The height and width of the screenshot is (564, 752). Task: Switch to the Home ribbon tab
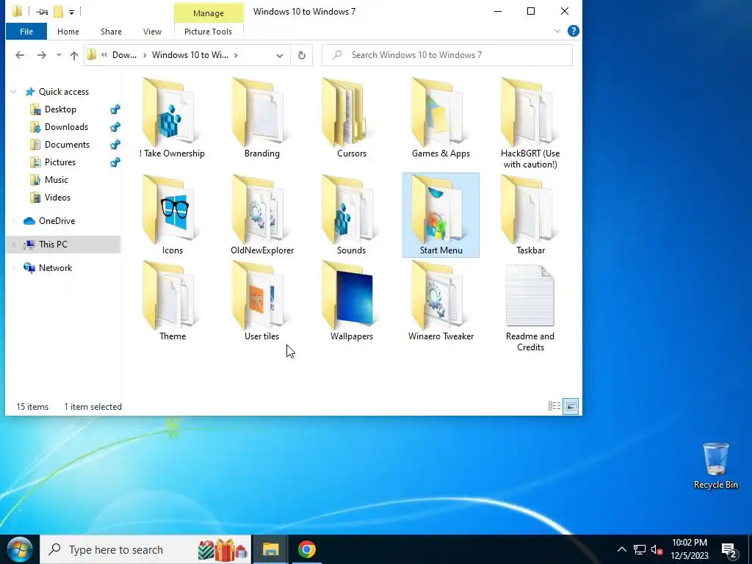pyautogui.click(x=68, y=32)
